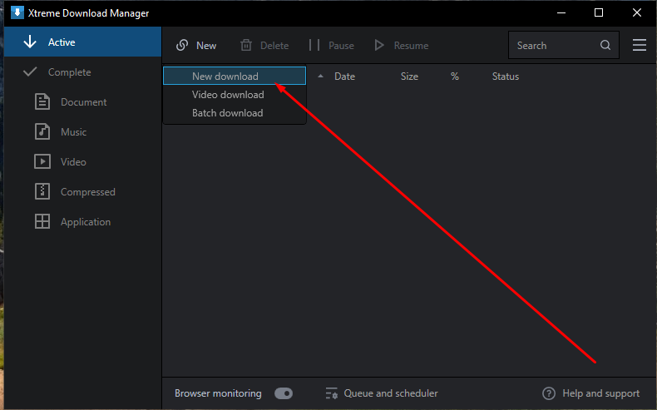
Task: Click the search magnifier icon
Action: click(605, 45)
